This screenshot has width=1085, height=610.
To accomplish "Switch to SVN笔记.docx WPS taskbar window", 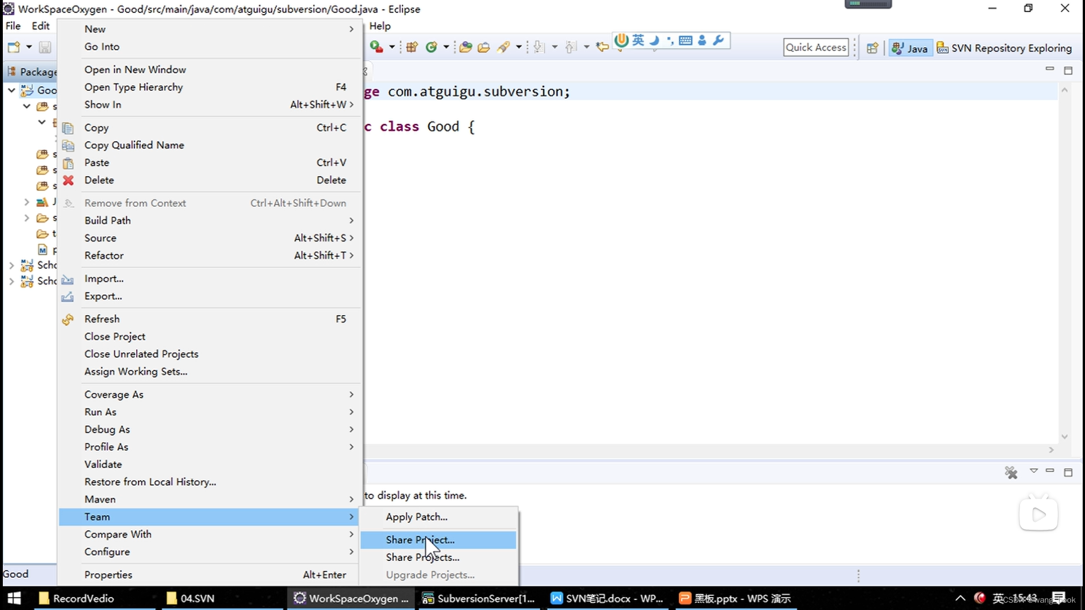I will click(x=607, y=598).
